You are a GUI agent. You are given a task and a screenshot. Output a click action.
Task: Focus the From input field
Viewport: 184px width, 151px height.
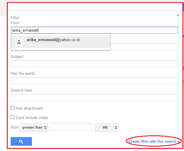(94, 30)
